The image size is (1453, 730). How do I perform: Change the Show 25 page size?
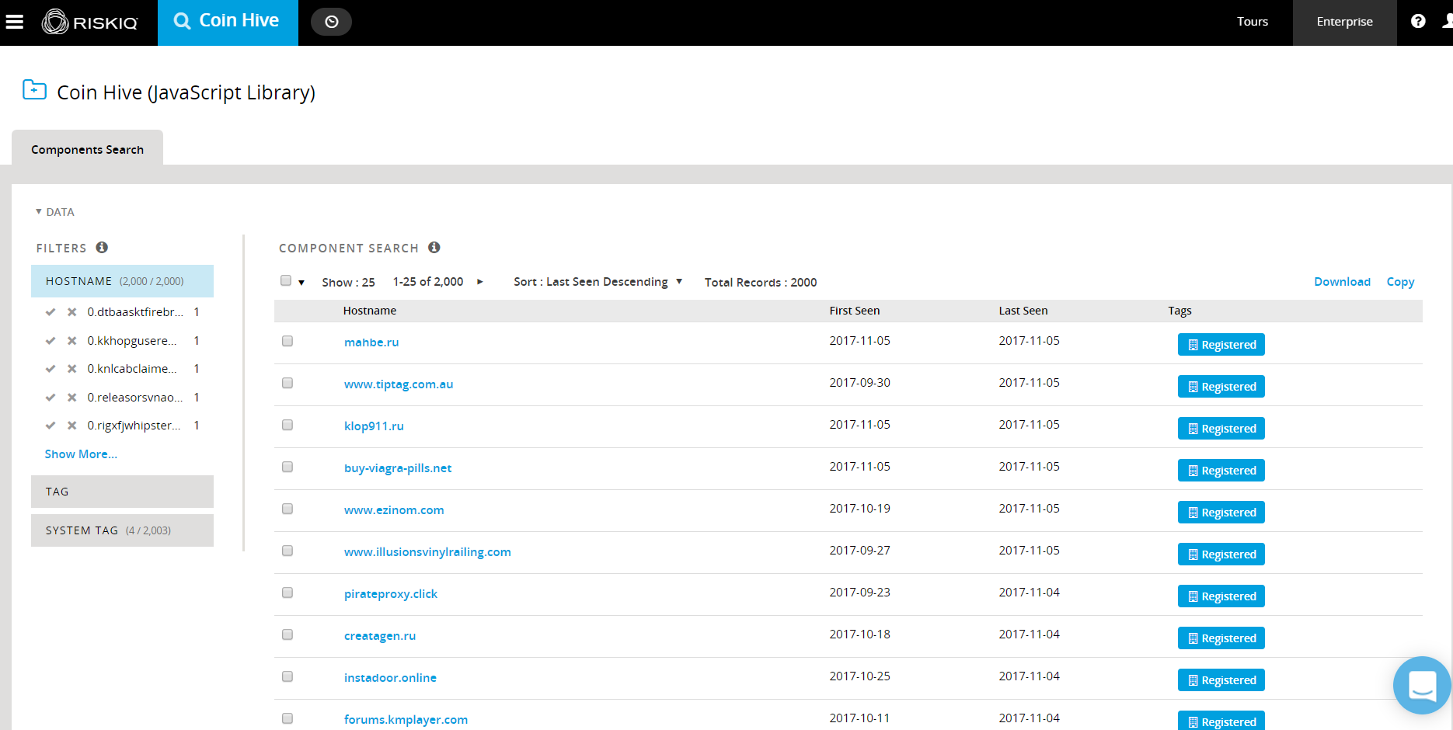click(349, 283)
